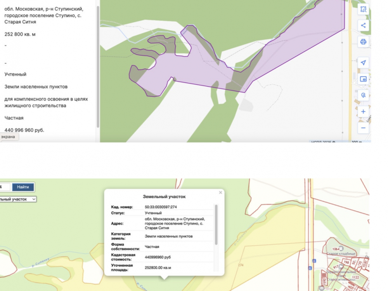Open the mini-map overview icon
Viewport: 388px width, 291px height.
[x=363, y=79]
